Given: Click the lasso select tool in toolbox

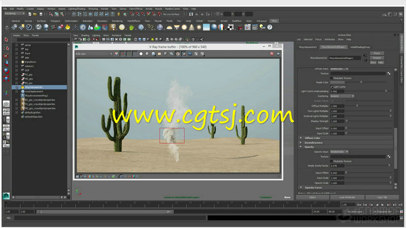Looking at the screenshot, I should [6, 48].
